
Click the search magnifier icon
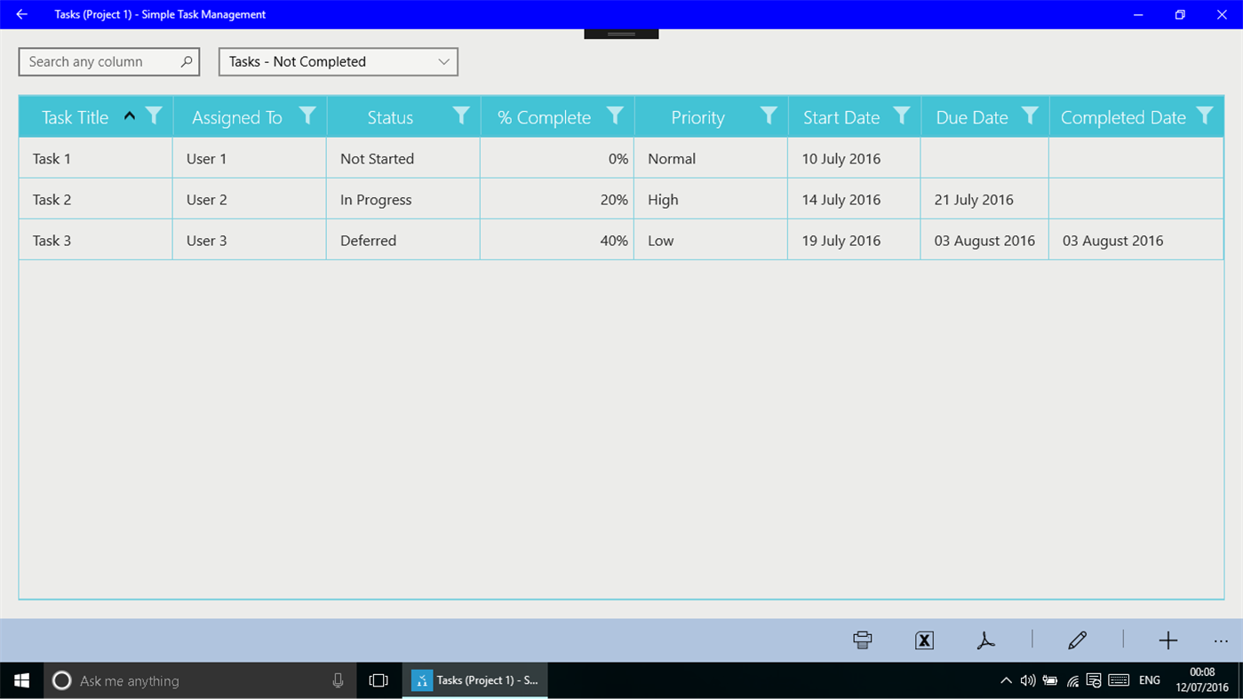185,61
